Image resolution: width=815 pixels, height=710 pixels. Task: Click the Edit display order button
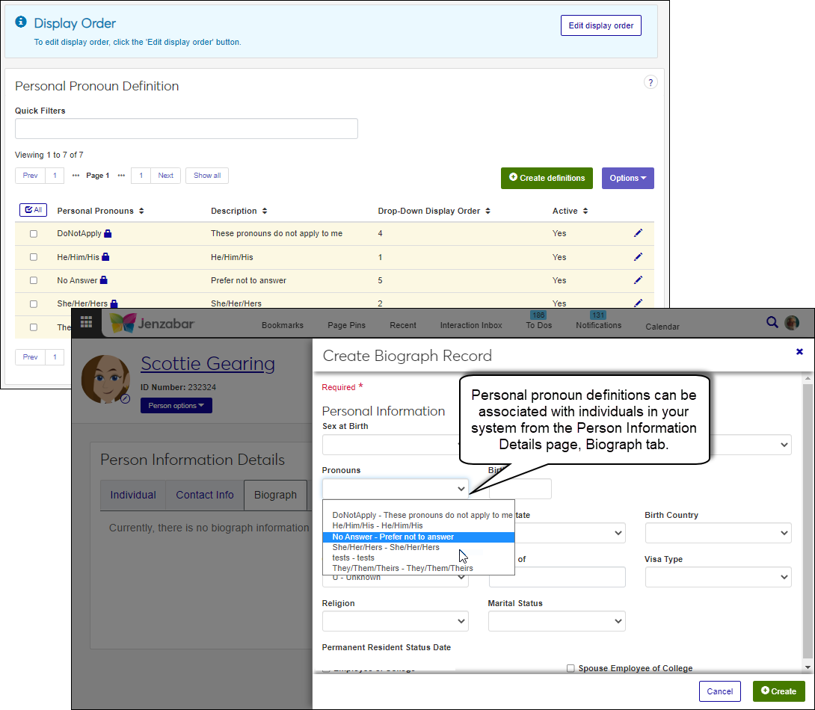tap(600, 25)
